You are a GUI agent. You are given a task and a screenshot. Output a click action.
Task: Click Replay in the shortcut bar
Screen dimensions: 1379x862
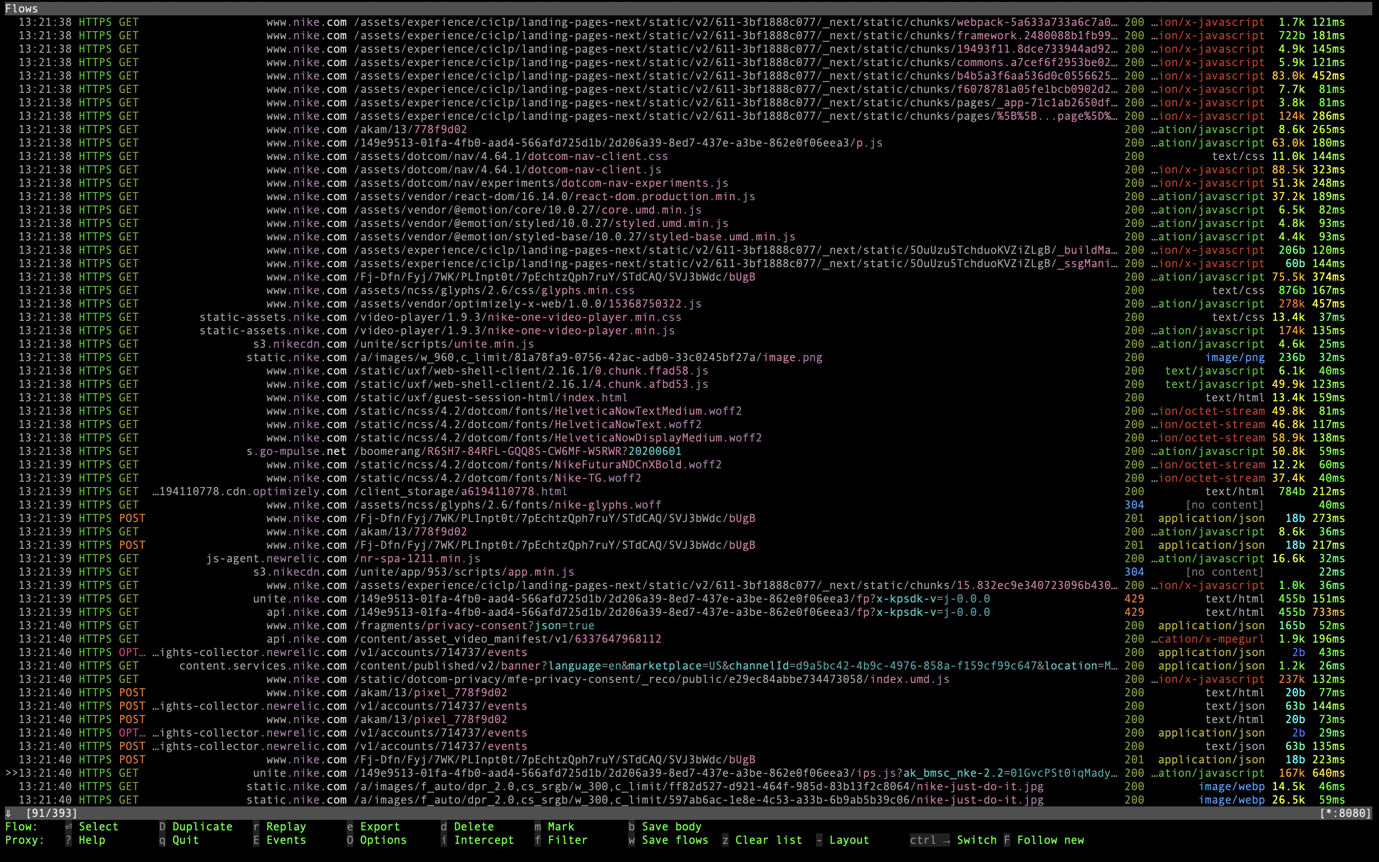point(286,826)
